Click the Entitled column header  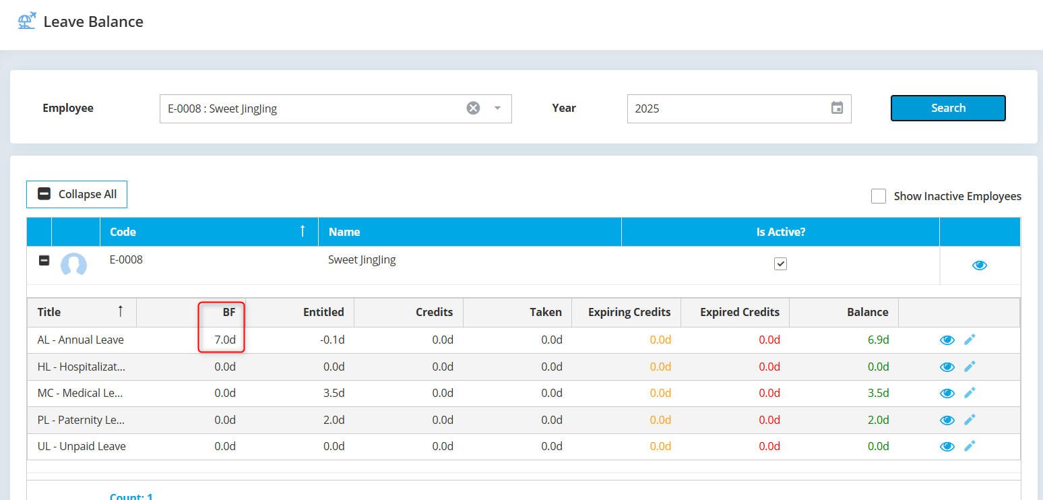[x=300, y=312]
